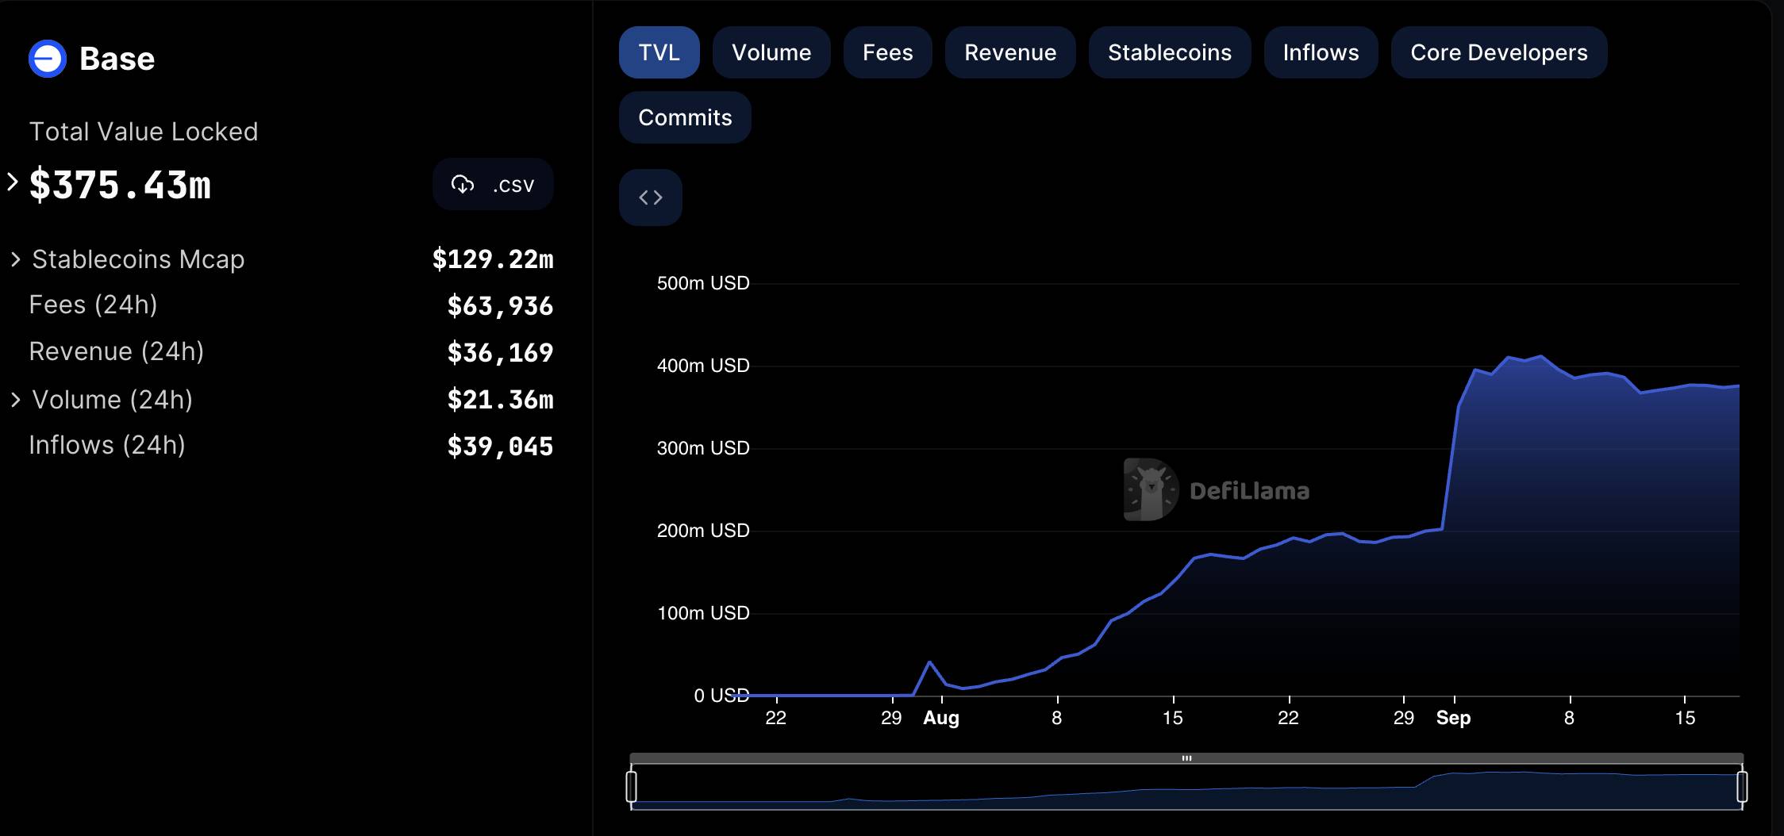Screen dimensions: 1784x836
Task: Expand the Total Value Locked breakdown chevron
Action: point(13,182)
